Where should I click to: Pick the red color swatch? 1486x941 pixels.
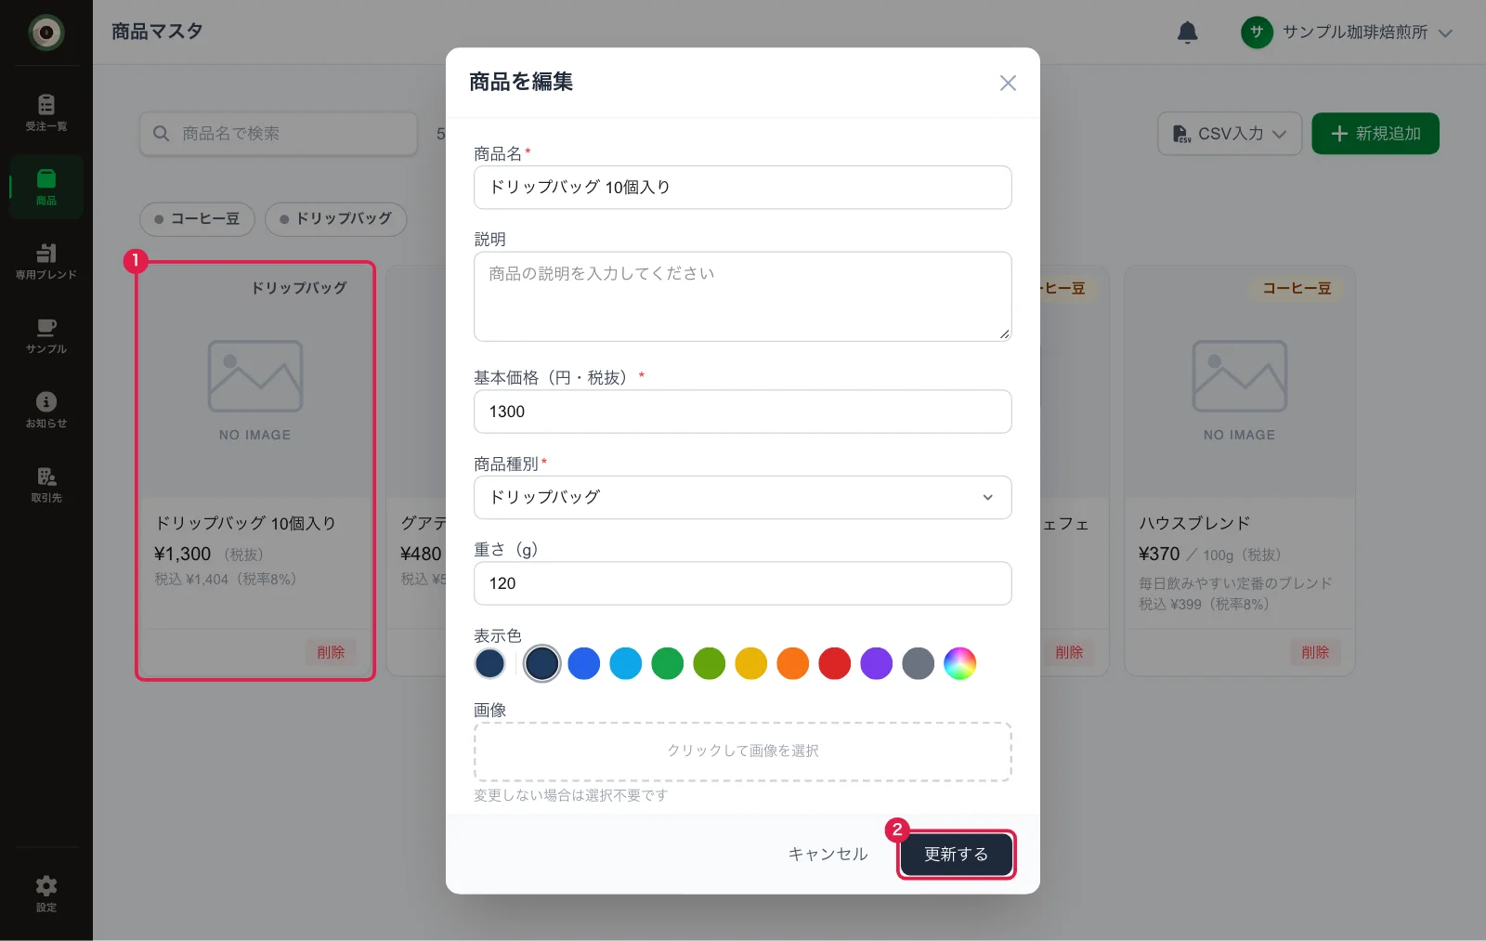834,663
